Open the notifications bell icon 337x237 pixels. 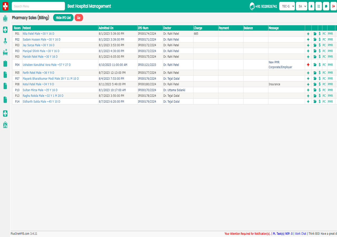pos(311,6)
